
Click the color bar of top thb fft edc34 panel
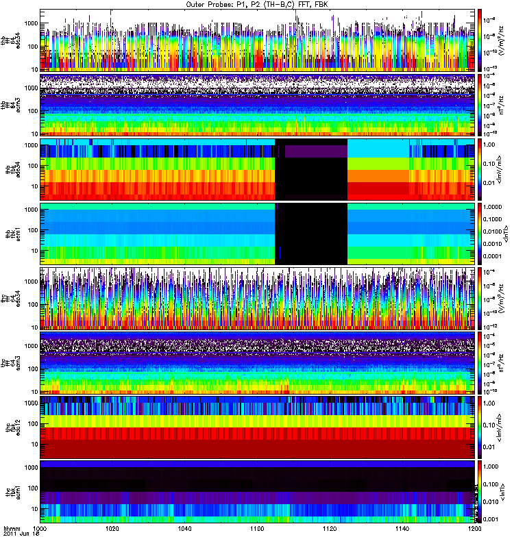click(x=480, y=40)
